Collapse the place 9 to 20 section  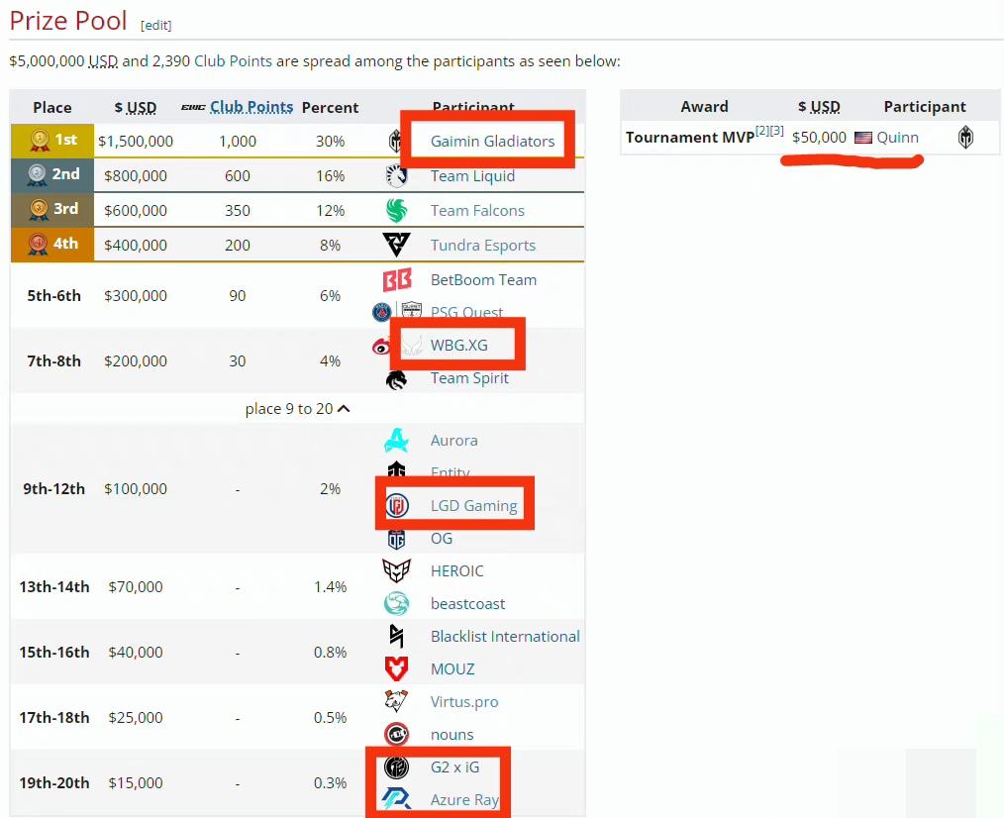click(298, 409)
